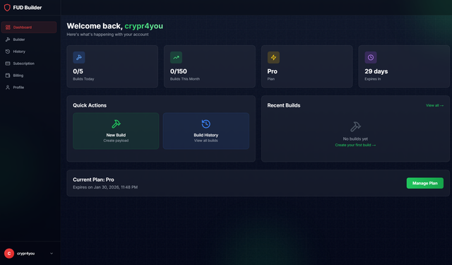Click the Pro plan value on Plan card
Viewport: 452px width, 265px height.
pyautogui.click(x=272, y=71)
